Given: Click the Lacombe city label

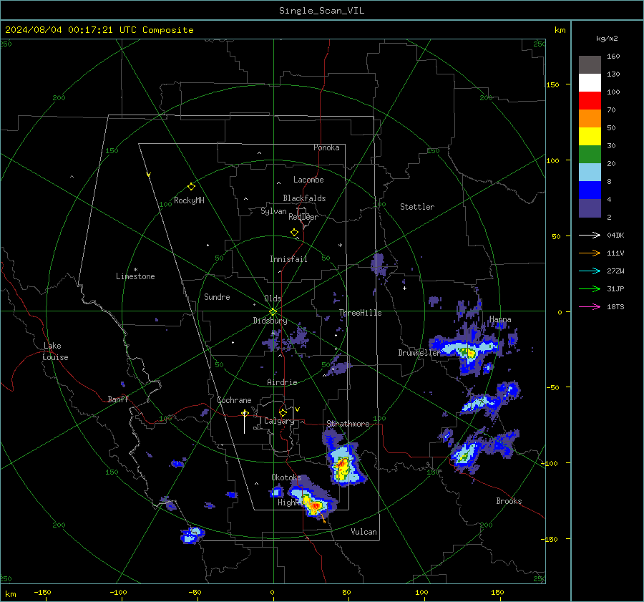Looking at the screenshot, I should [308, 180].
